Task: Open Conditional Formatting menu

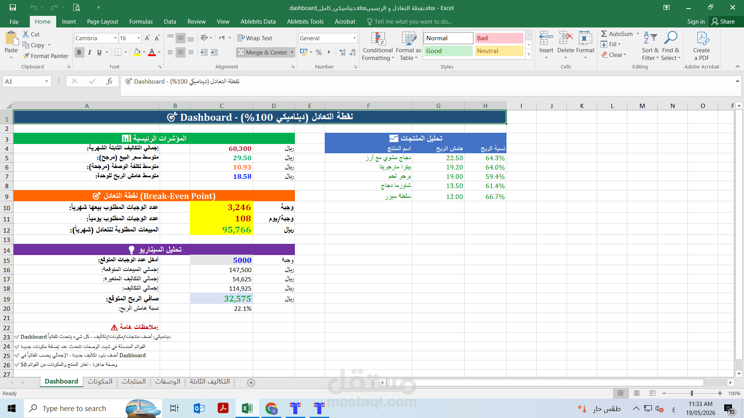Action: pos(378,46)
